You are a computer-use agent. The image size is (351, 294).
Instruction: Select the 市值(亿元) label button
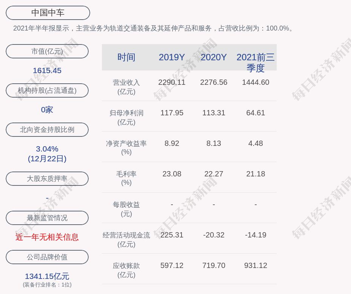(x=47, y=51)
